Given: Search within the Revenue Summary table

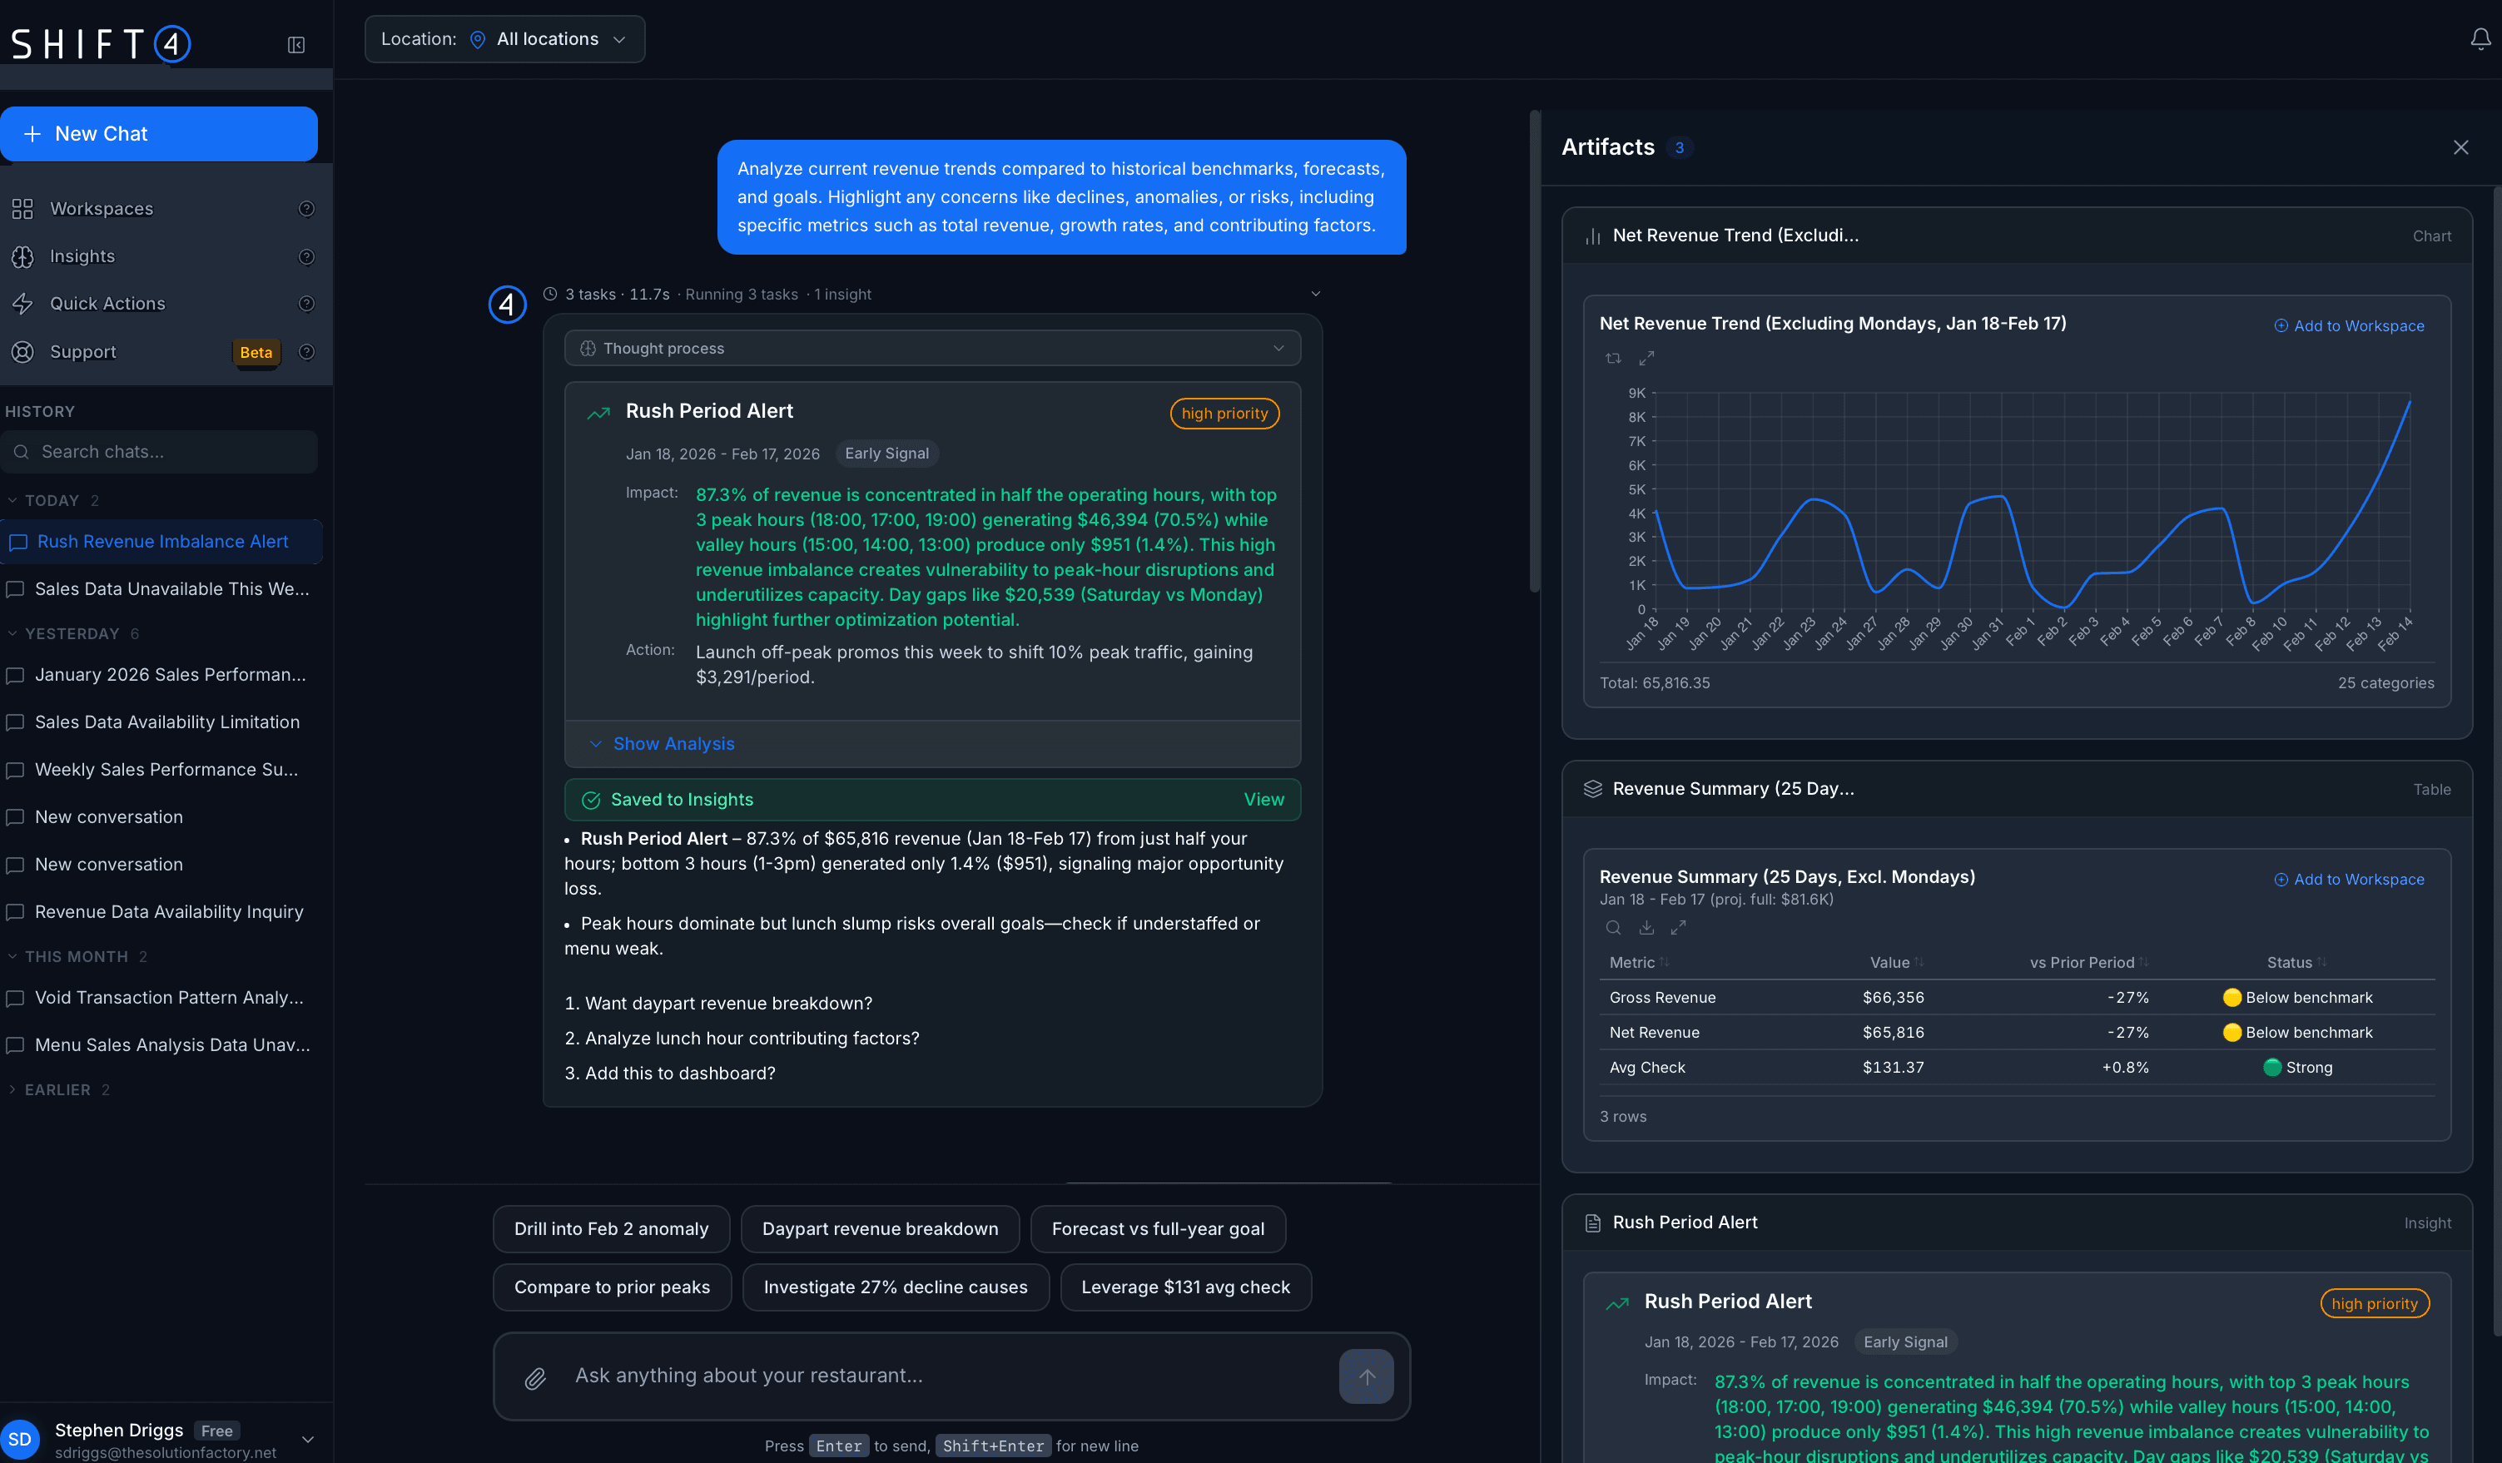Looking at the screenshot, I should (x=1613, y=927).
